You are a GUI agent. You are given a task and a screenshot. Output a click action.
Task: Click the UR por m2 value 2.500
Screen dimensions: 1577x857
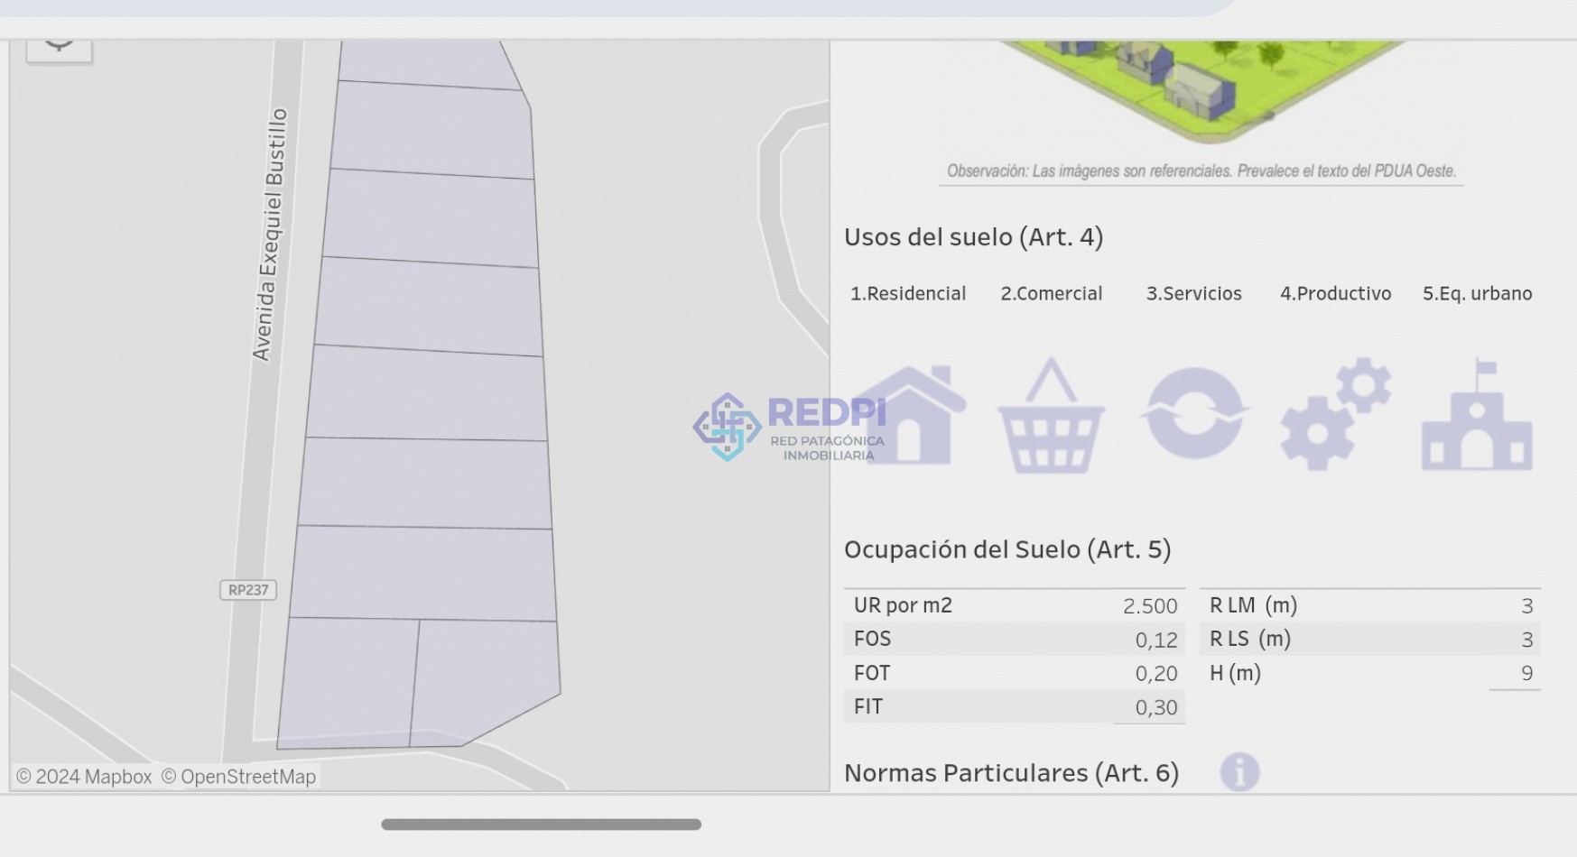click(x=1149, y=606)
